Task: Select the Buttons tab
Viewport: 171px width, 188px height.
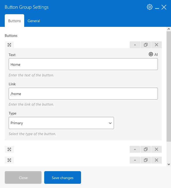Action: pyautogui.click(x=14, y=21)
